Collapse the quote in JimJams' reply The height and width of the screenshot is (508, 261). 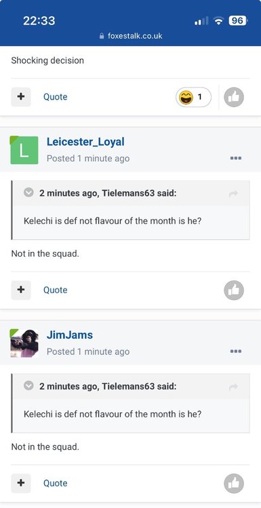pos(29,386)
